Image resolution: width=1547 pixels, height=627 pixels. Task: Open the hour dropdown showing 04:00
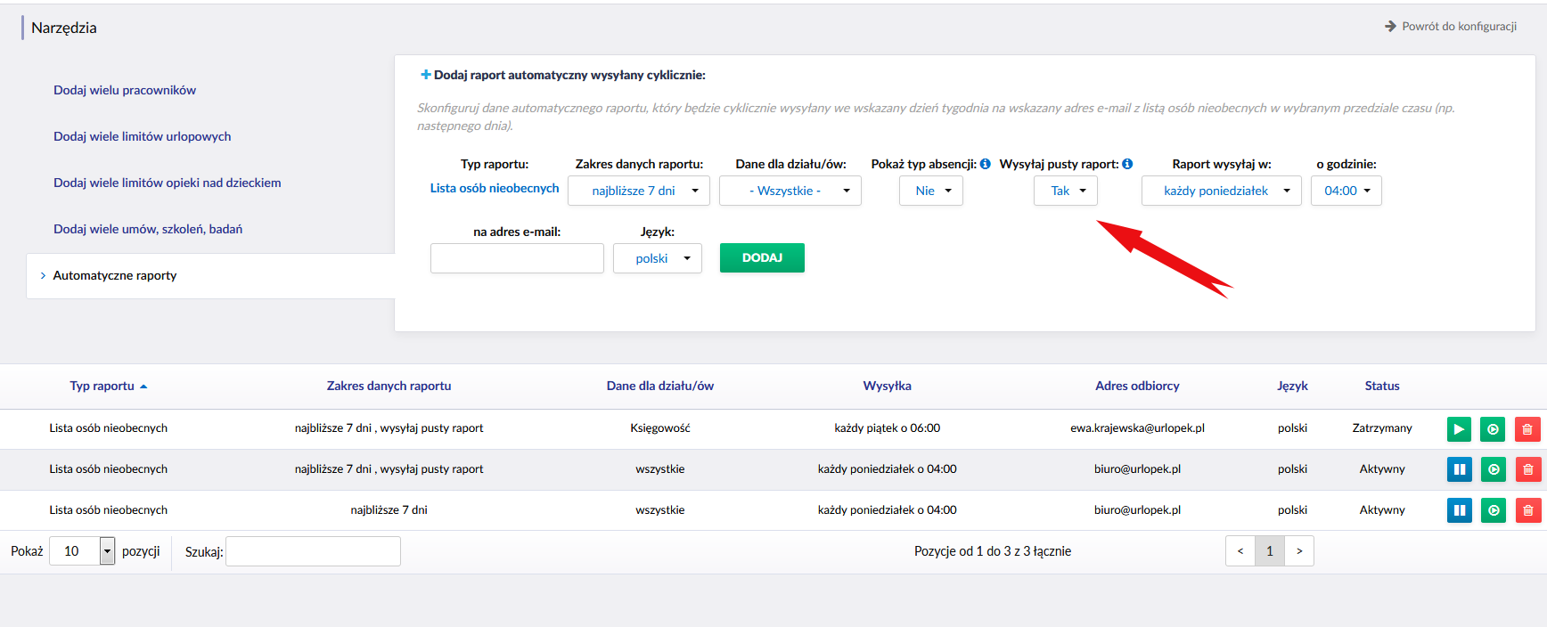[1346, 191]
